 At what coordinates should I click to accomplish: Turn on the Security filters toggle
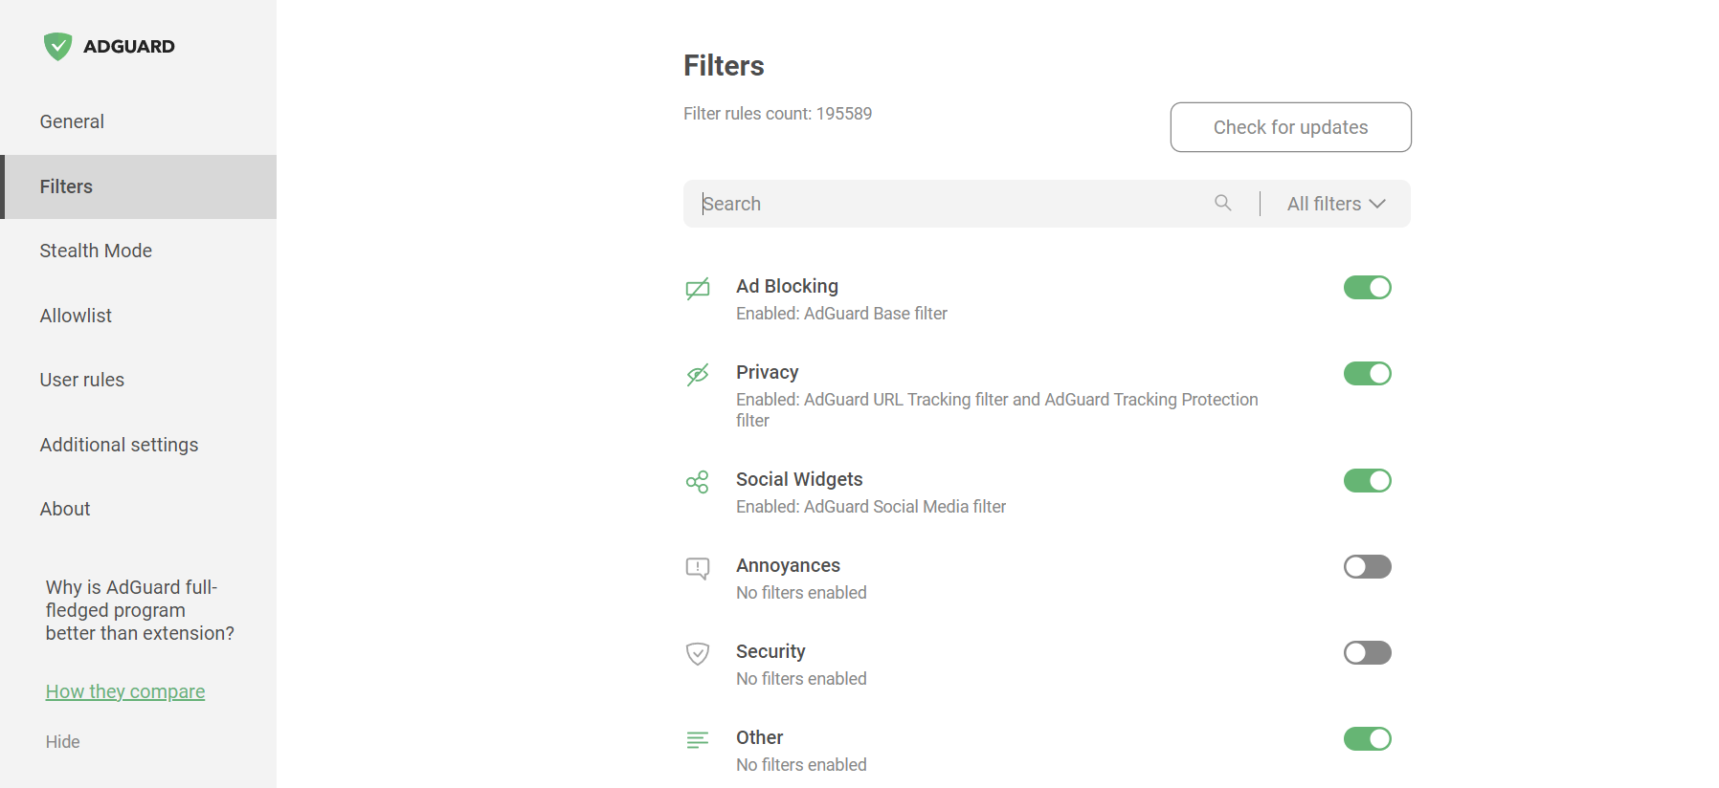1367,652
